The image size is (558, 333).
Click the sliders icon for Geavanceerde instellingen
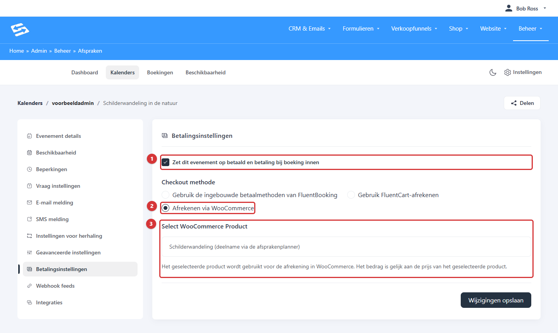click(29, 252)
